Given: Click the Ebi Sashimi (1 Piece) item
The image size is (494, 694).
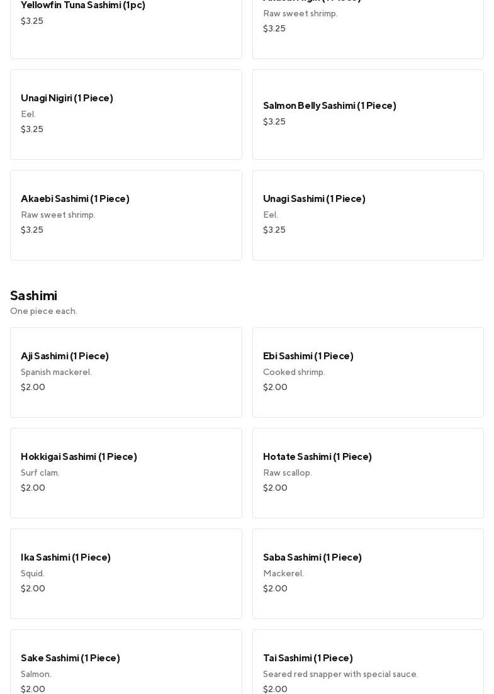Looking at the screenshot, I should [368, 372].
